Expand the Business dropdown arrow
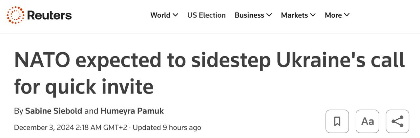The width and height of the screenshot is (420, 138). pos(269,15)
